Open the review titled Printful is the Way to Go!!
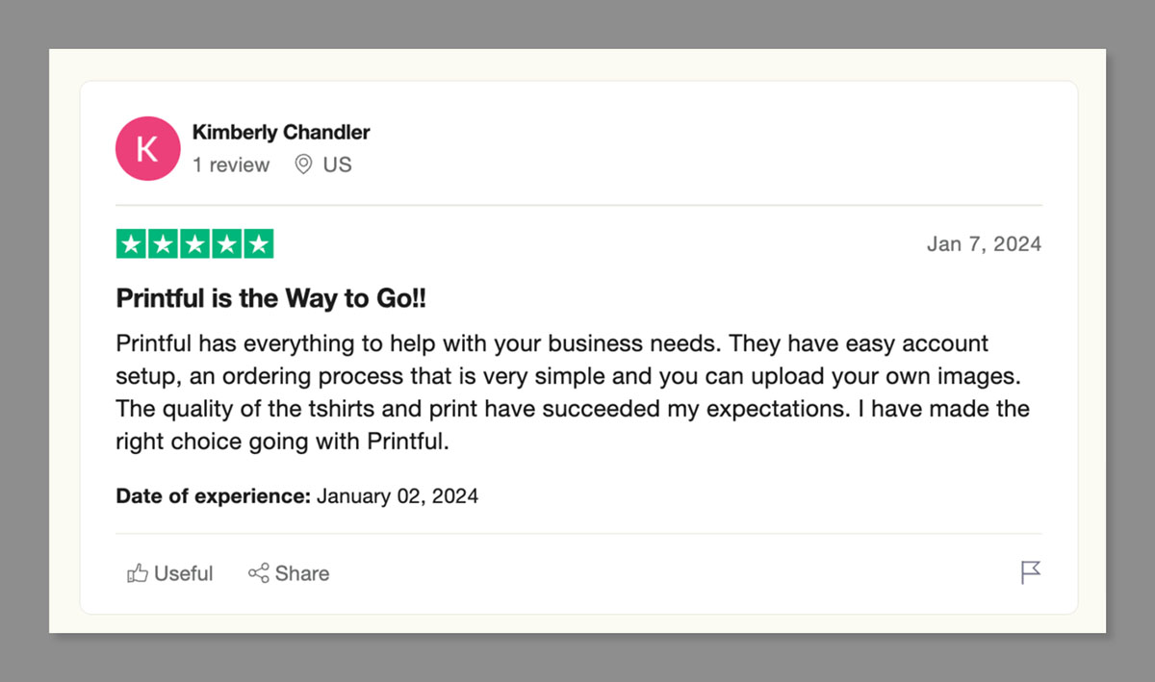The image size is (1155, 682). pos(270,298)
